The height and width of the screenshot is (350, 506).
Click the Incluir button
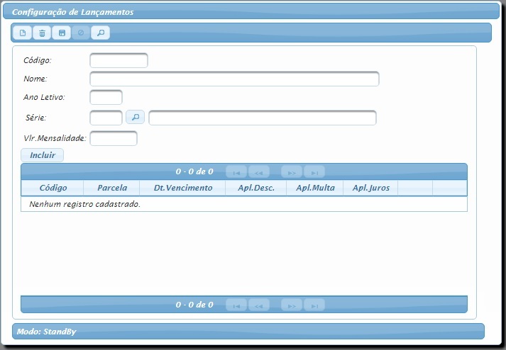pyautogui.click(x=43, y=155)
